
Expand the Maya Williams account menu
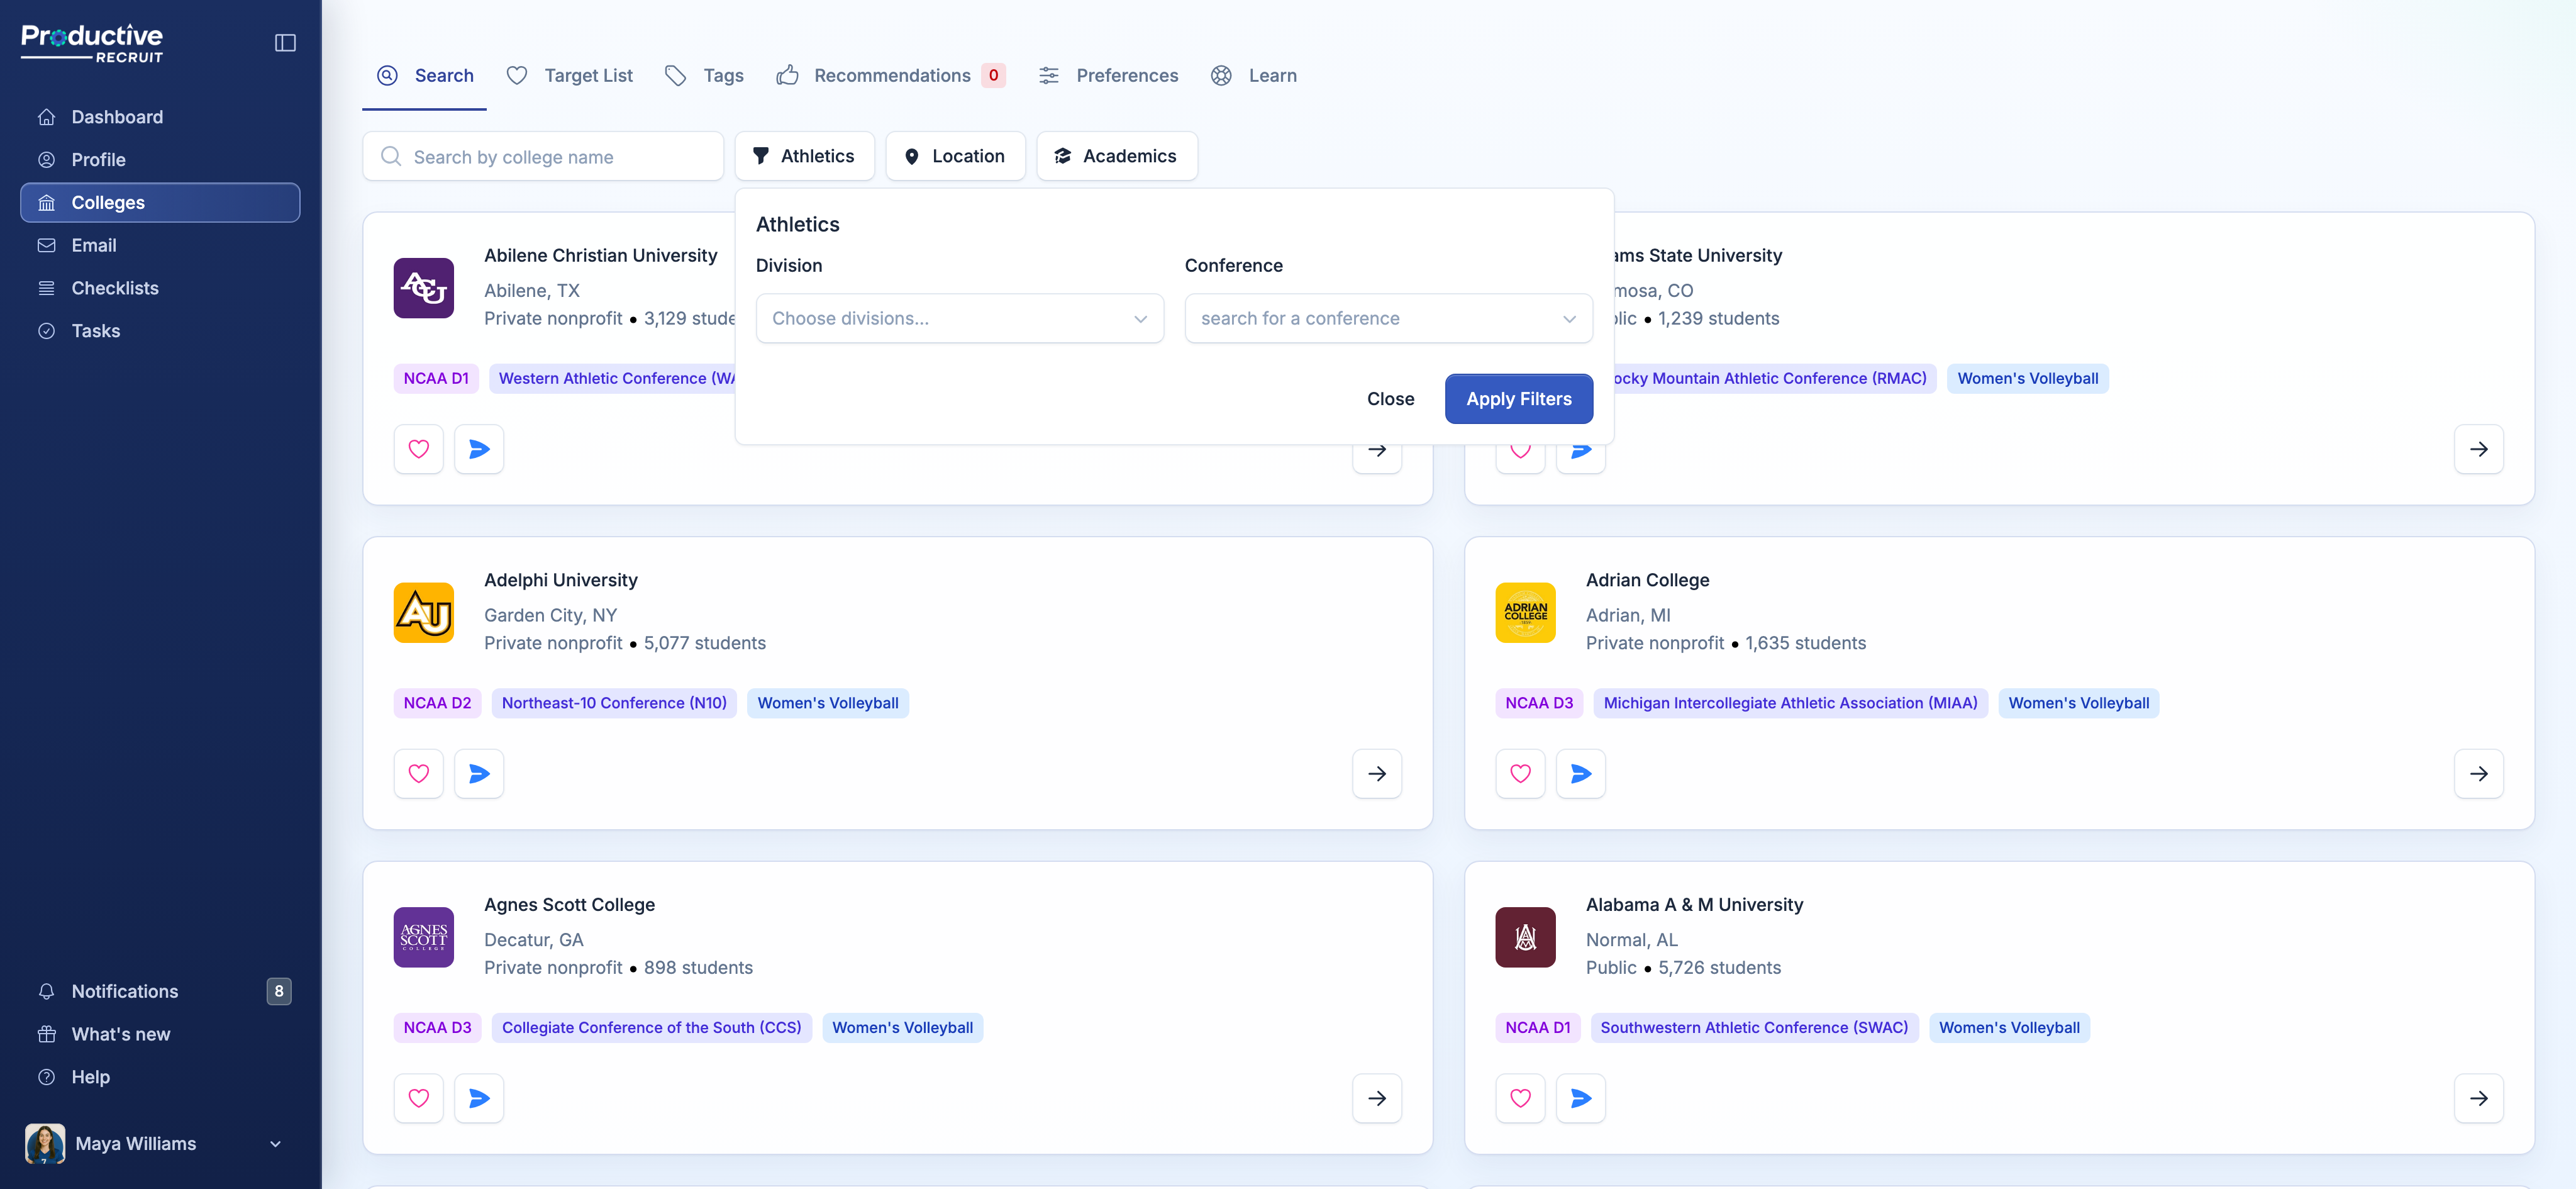tap(275, 1144)
